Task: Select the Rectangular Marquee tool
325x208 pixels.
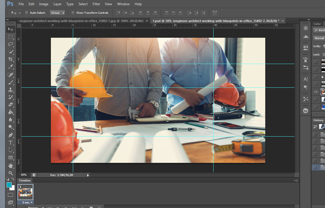Action: click(x=11, y=37)
